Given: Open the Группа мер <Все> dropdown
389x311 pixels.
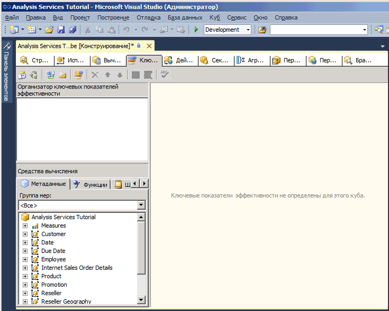Looking at the screenshot, I should coord(141,205).
